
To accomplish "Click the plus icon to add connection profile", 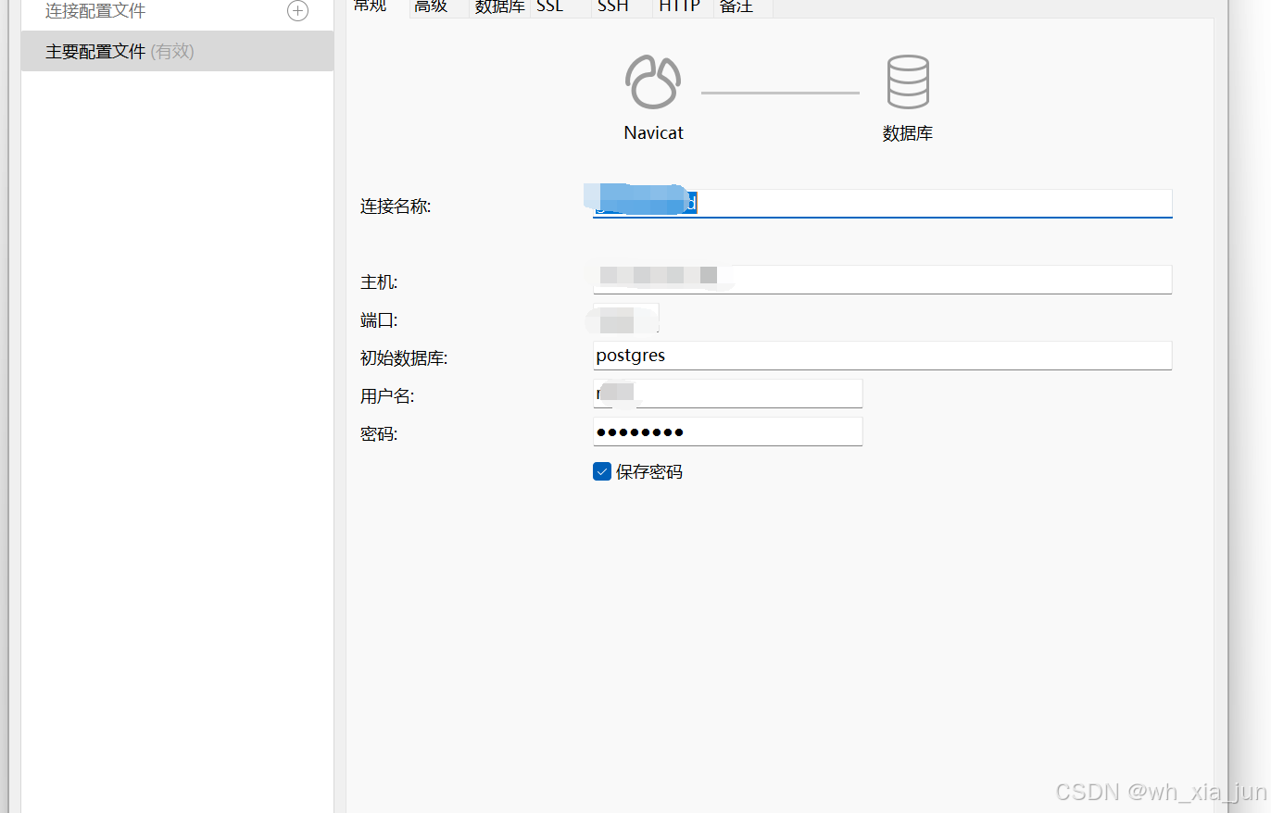I will (x=296, y=11).
